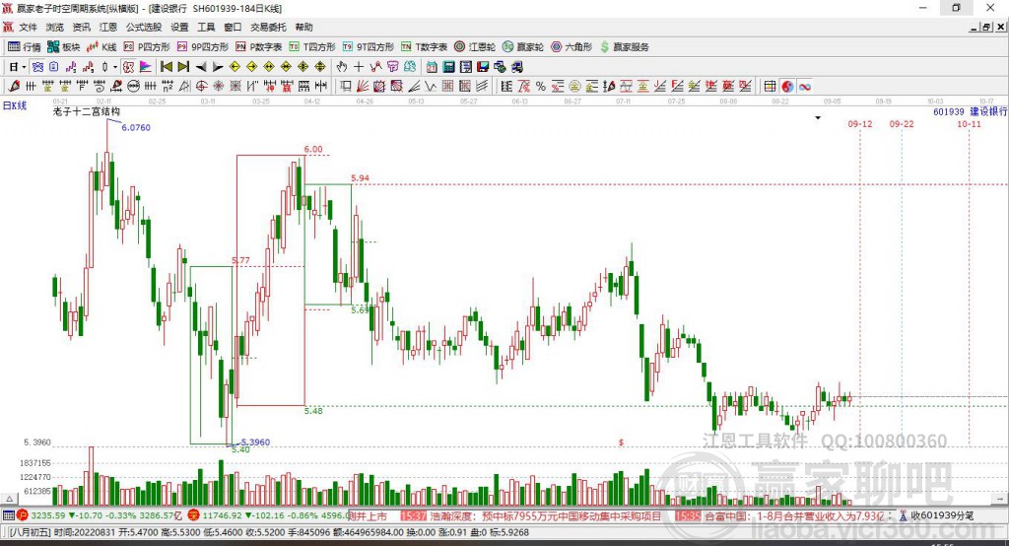The image size is (1009, 546).
Task: Open the 江恩轮 tool
Action: click(x=475, y=47)
